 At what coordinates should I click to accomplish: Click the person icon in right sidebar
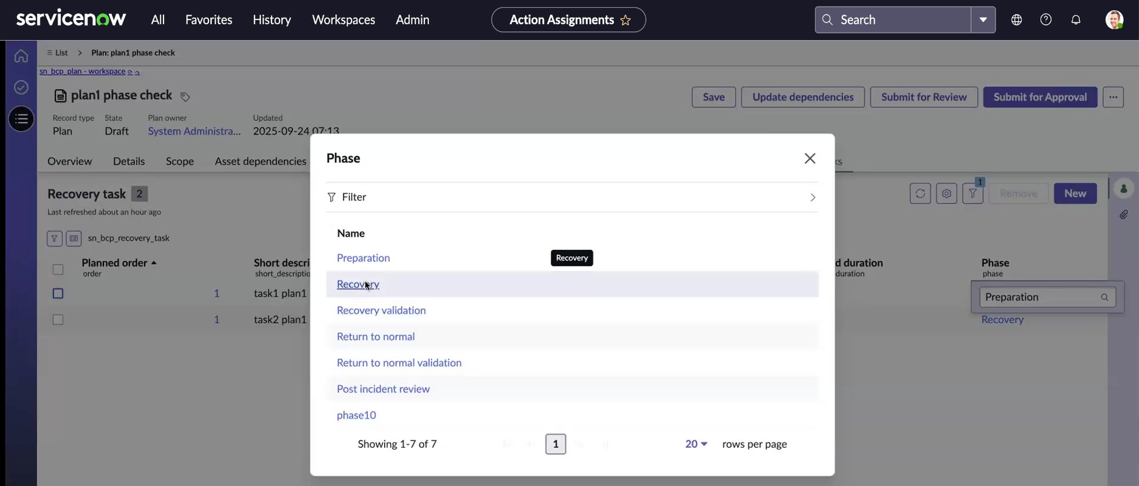[1124, 189]
